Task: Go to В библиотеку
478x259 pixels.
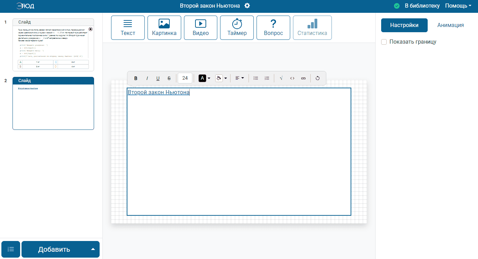Action: pyautogui.click(x=422, y=6)
